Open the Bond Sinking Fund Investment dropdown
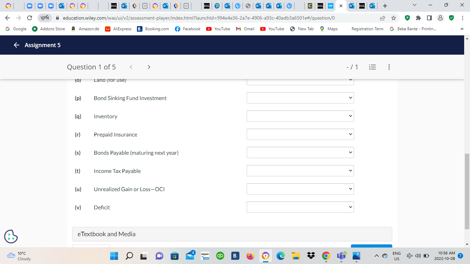470x264 pixels. (300, 98)
